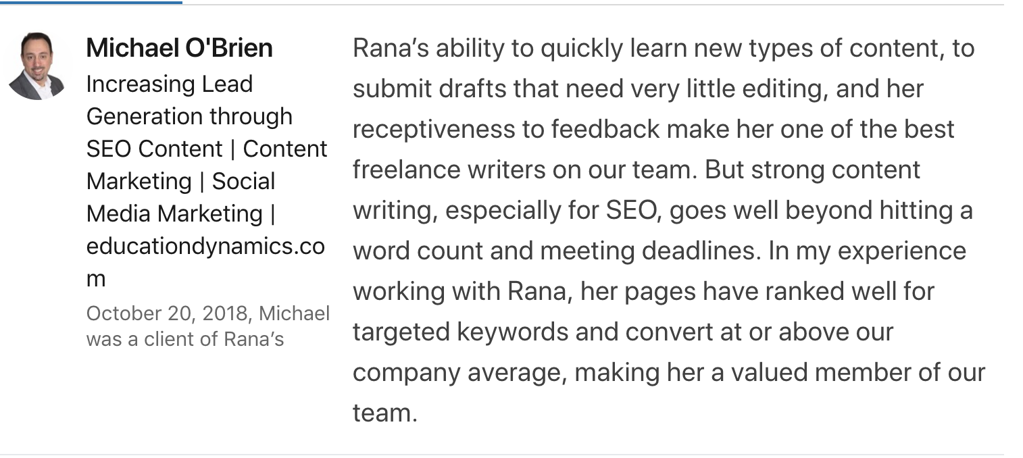Select "SEO Content" in the headline
This screenshot has height=458, width=1023.
[x=154, y=149]
